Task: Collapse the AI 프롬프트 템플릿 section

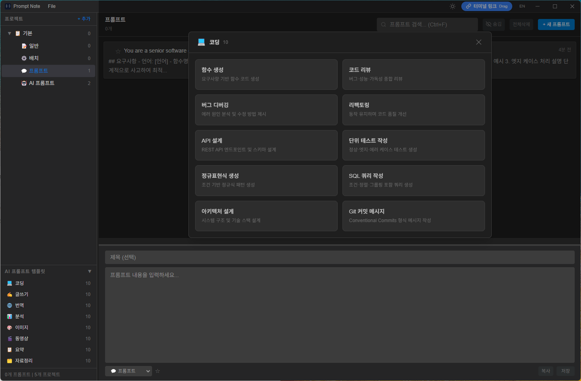Action: point(89,271)
